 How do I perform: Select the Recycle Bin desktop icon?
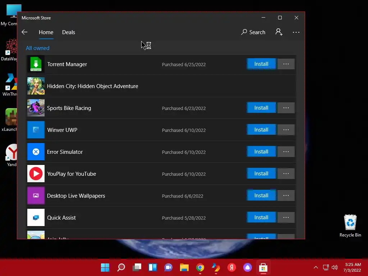(350, 226)
